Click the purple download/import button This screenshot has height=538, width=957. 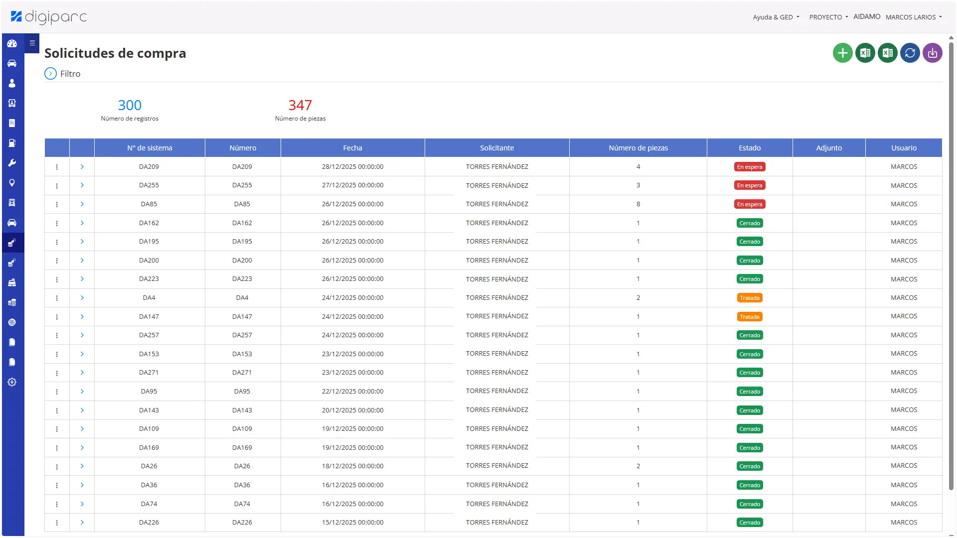(932, 53)
